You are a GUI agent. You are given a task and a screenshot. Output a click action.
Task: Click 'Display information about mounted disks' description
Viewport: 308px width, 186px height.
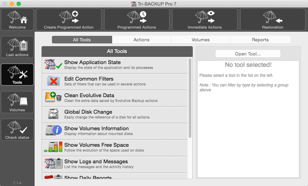[x=99, y=134]
